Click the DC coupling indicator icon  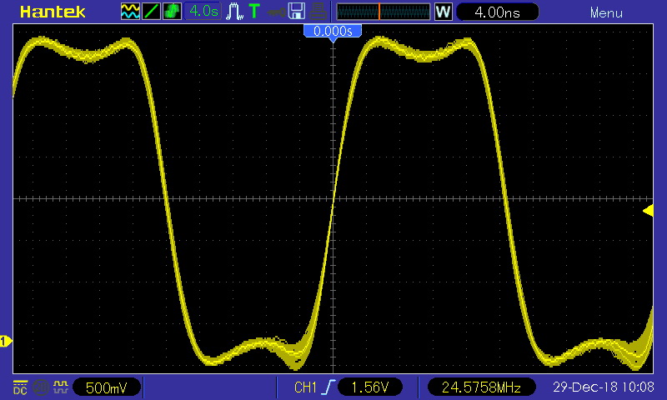coord(20,387)
